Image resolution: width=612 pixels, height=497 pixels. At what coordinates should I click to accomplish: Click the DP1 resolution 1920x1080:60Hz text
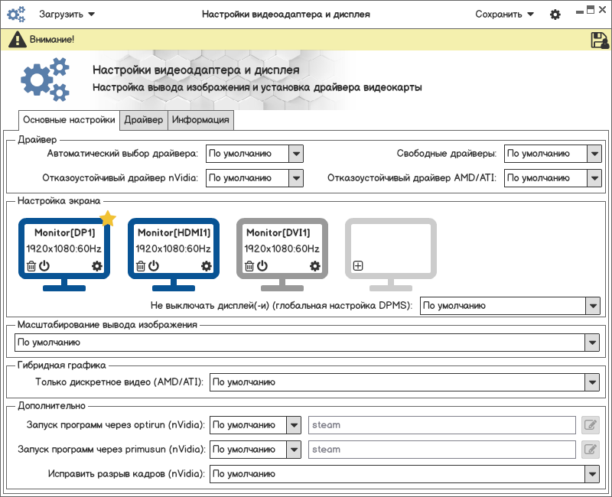point(64,249)
